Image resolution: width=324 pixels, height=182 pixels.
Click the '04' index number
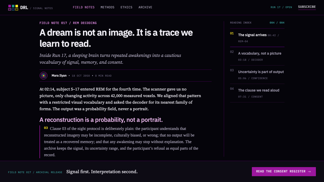point(232,89)
